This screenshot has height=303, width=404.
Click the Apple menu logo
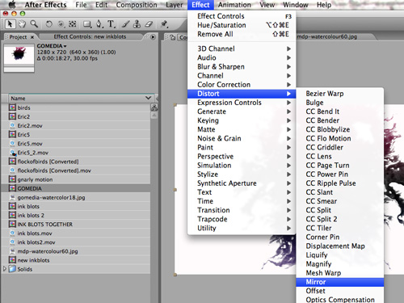pyautogui.click(x=12, y=5)
